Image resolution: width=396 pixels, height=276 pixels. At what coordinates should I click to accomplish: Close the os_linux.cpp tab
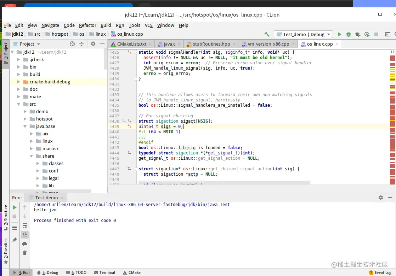pos(336,44)
